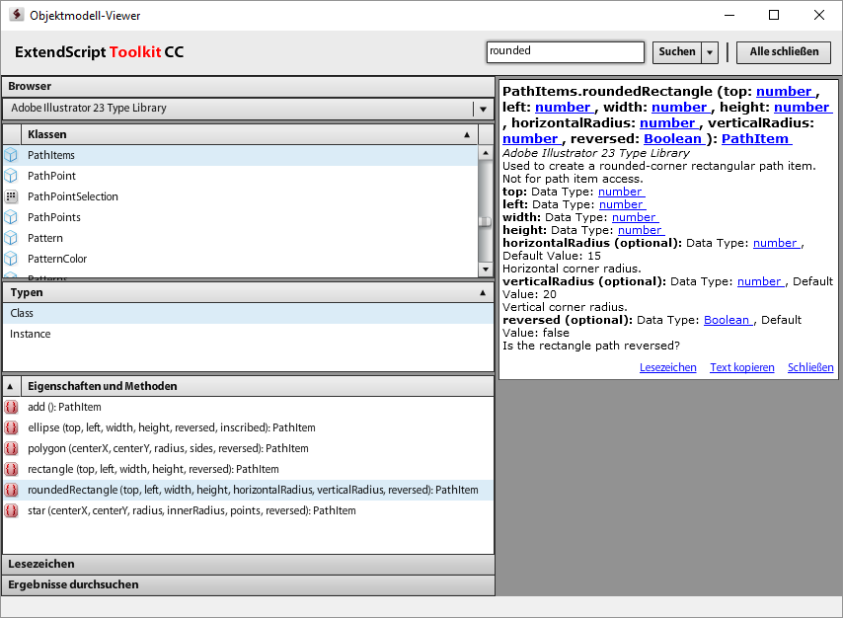The image size is (843, 618).
Task: Select the 'add (): PathItem' method
Action: 249,407
